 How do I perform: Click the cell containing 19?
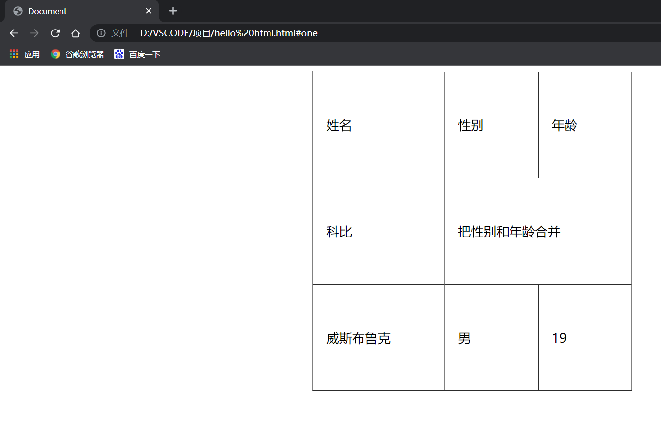tap(585, 338)
